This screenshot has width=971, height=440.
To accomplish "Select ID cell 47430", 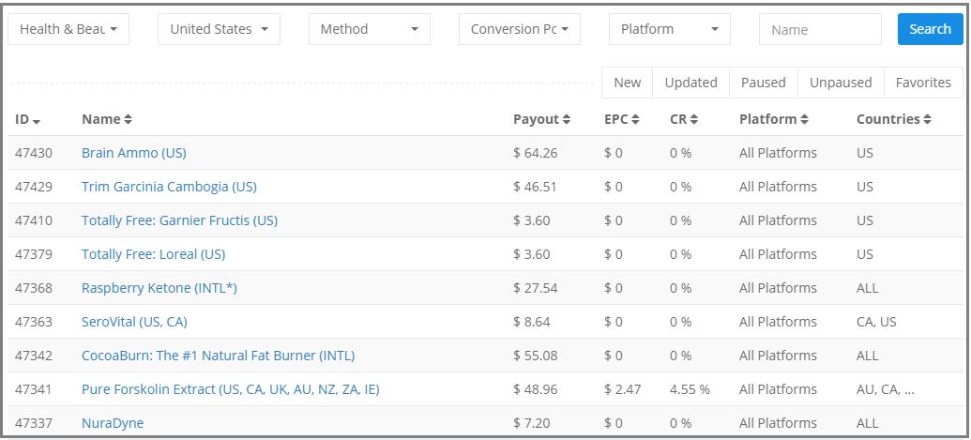I will click(34, 153).
